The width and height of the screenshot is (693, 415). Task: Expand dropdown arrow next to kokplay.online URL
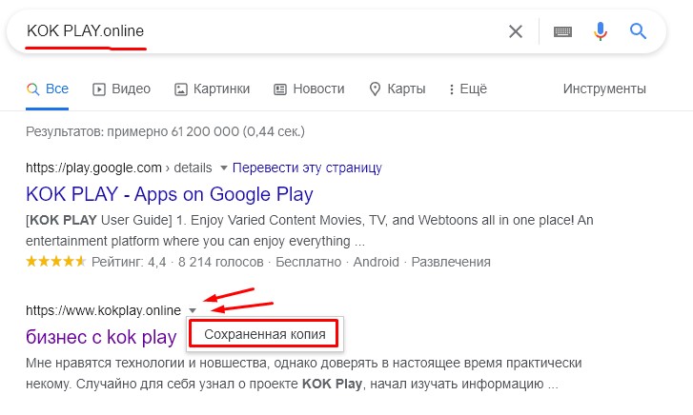pyautogui.click(x=192, y=310)
